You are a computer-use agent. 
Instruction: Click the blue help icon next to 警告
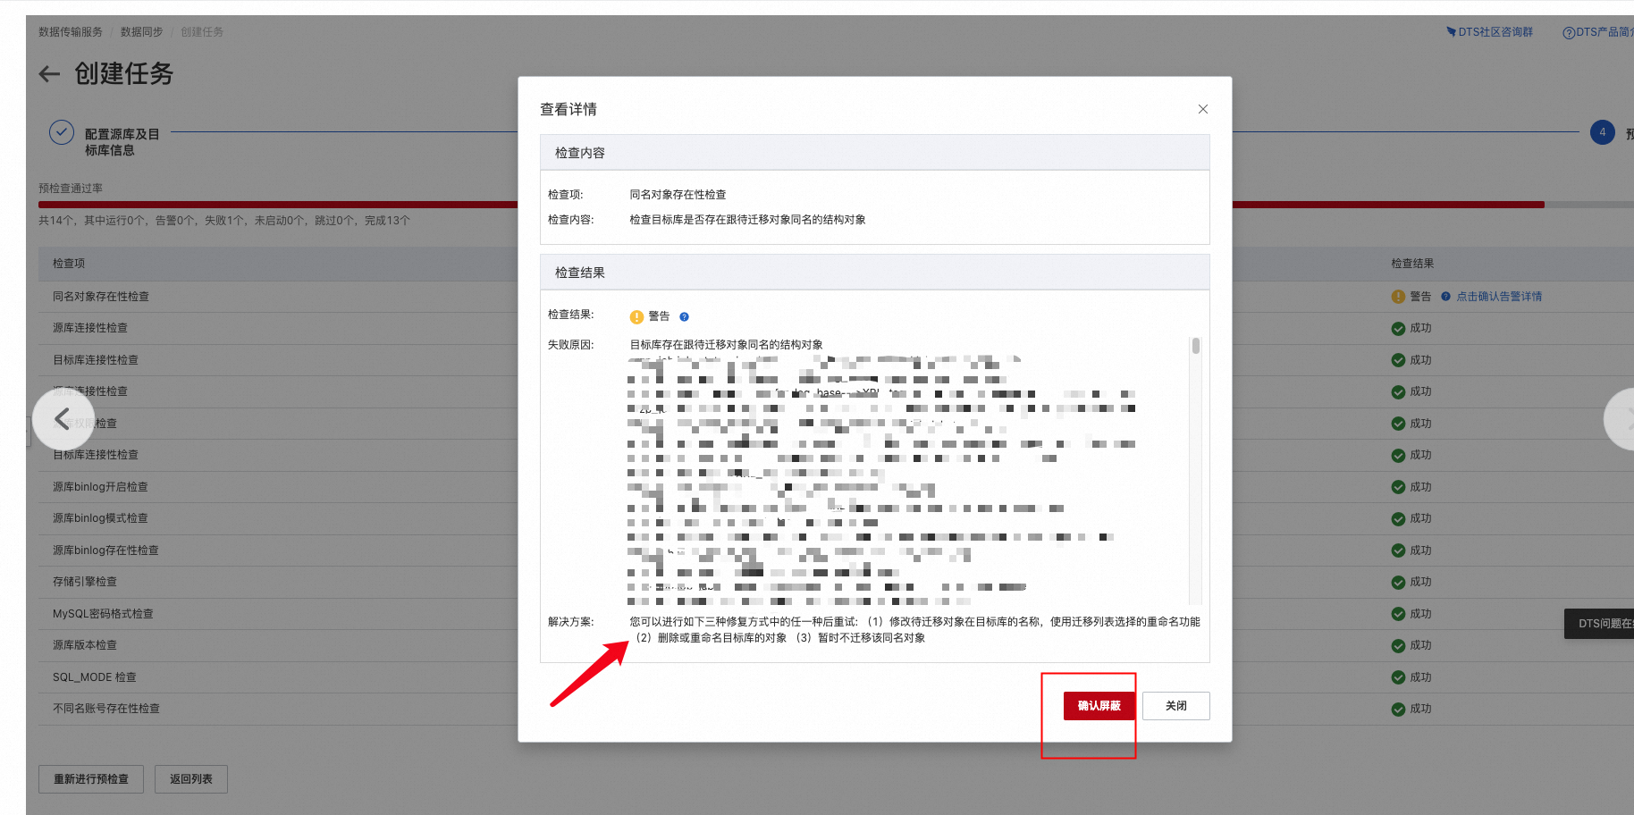click(684, 316)
